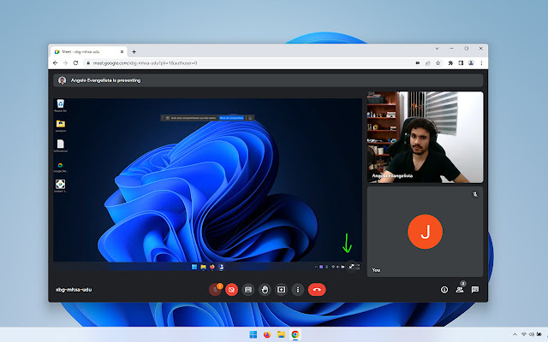Turn on the camera in Meet
This screenshot has width=548, height=342.
(231, 290)
